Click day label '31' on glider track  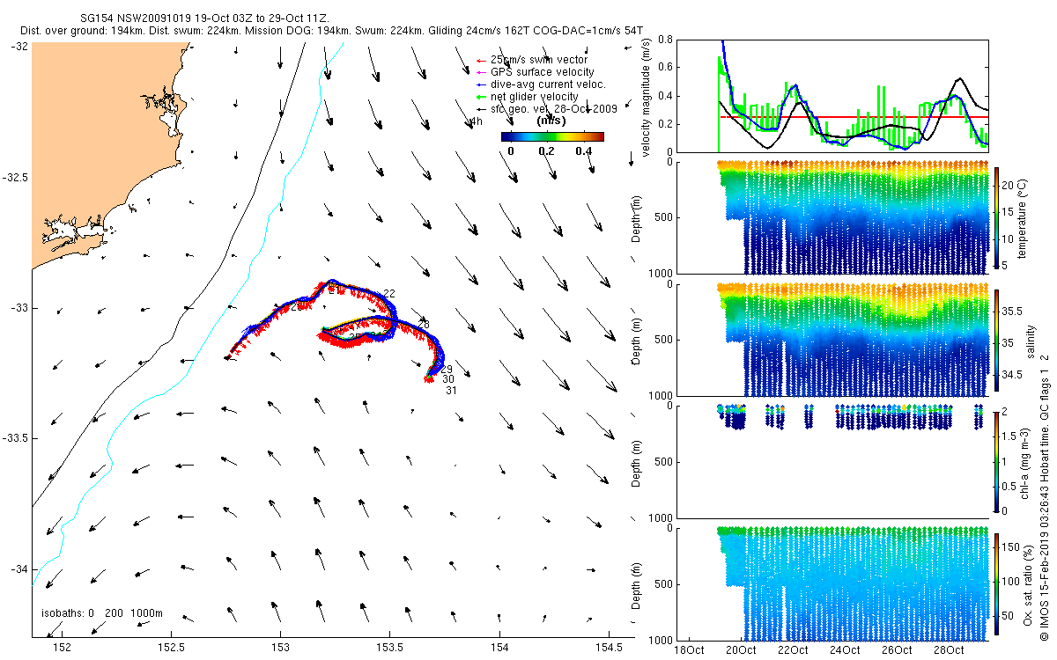[452, 390]
